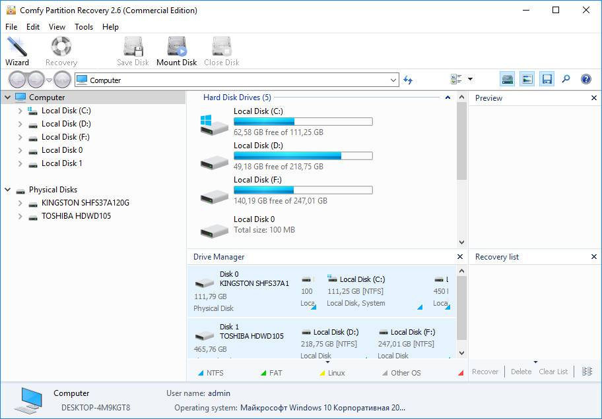Open the Help question mark icon
This screenshot has height=419, width=602.
click(586, 79)
